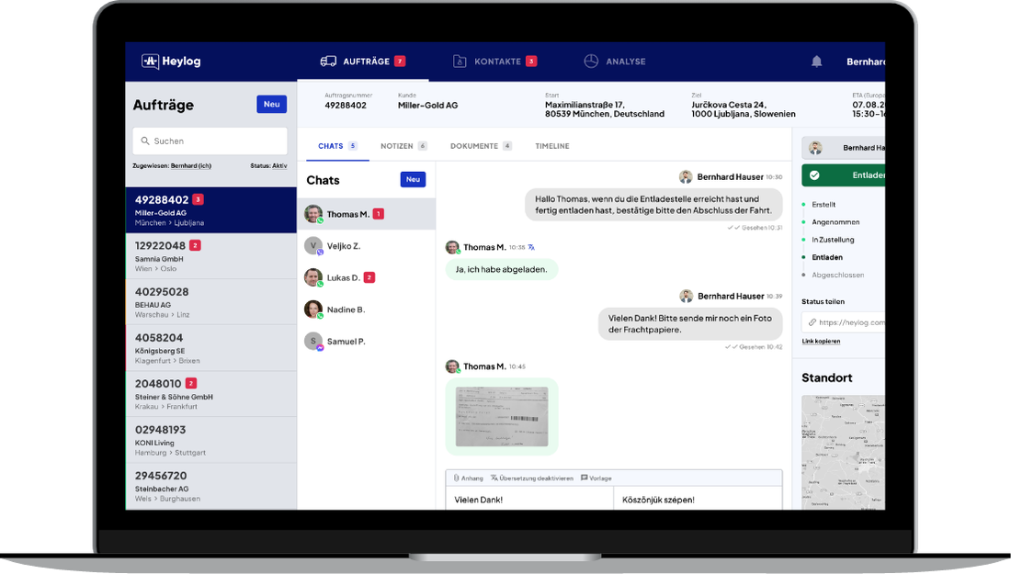Click the Maximilianstraße 17 start address

(604, 109)
